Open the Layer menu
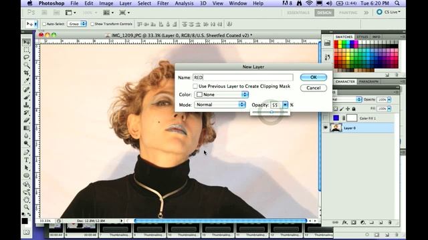The width and height of the screenshot is (428, 240). coord(125,3)
